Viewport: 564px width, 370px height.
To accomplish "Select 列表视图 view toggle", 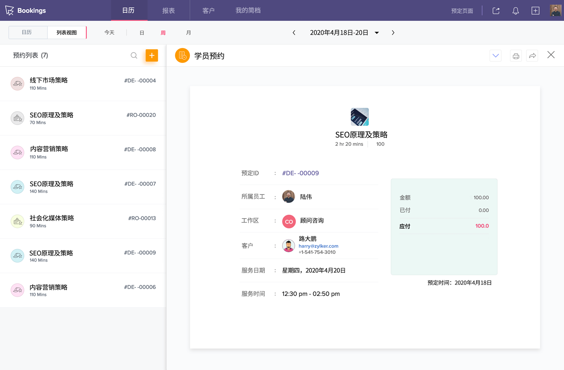I will pyautogui.click(x=66, y=32).
